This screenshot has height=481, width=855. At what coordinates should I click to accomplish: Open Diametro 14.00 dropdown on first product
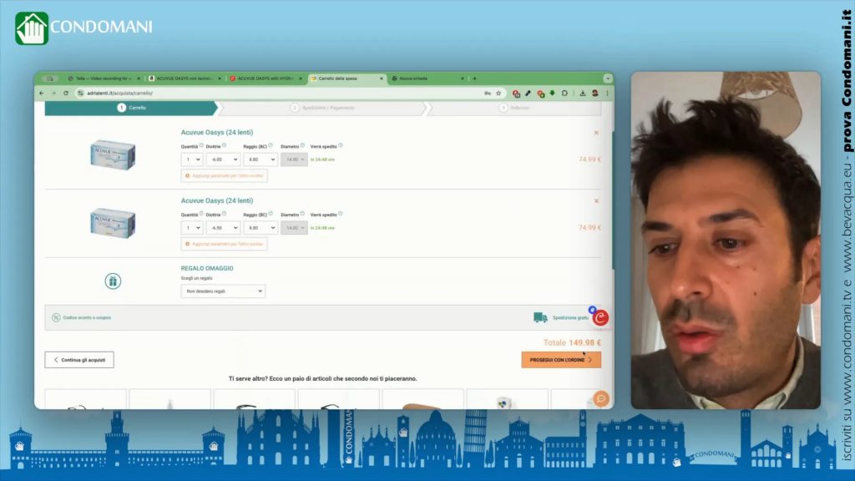(x=294, y=159)
